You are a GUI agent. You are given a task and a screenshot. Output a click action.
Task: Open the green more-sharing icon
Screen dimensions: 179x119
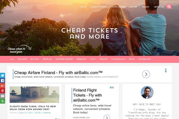tap(2, 101)
